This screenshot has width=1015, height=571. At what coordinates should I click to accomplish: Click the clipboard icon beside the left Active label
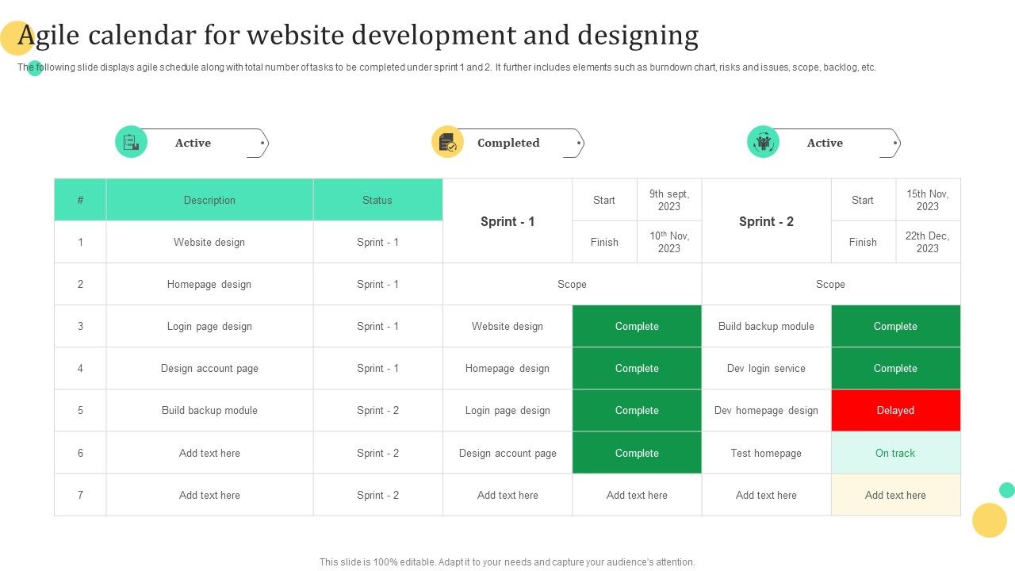[131, 142]
